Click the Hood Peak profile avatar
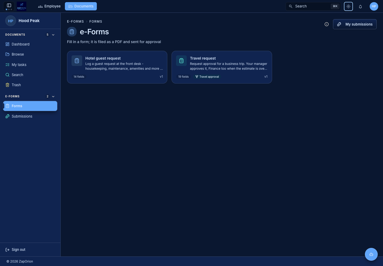This screenshot has width=383, height=266. (11, 21)
